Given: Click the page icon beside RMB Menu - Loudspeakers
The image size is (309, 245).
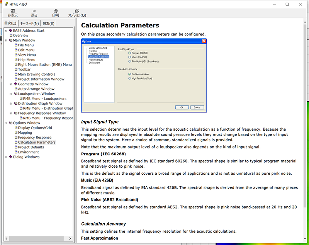Looking at the screenshot, I should pyautogui.click(x=21, y=99).
